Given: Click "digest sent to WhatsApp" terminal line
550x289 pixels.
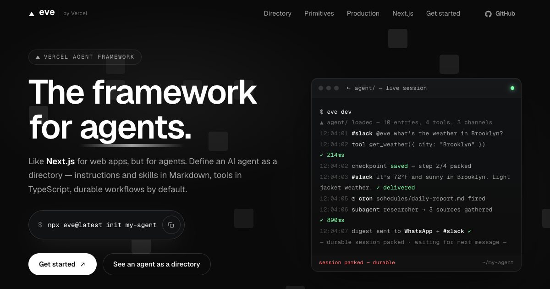Looking at the screenshot, I should click(396, 231).
